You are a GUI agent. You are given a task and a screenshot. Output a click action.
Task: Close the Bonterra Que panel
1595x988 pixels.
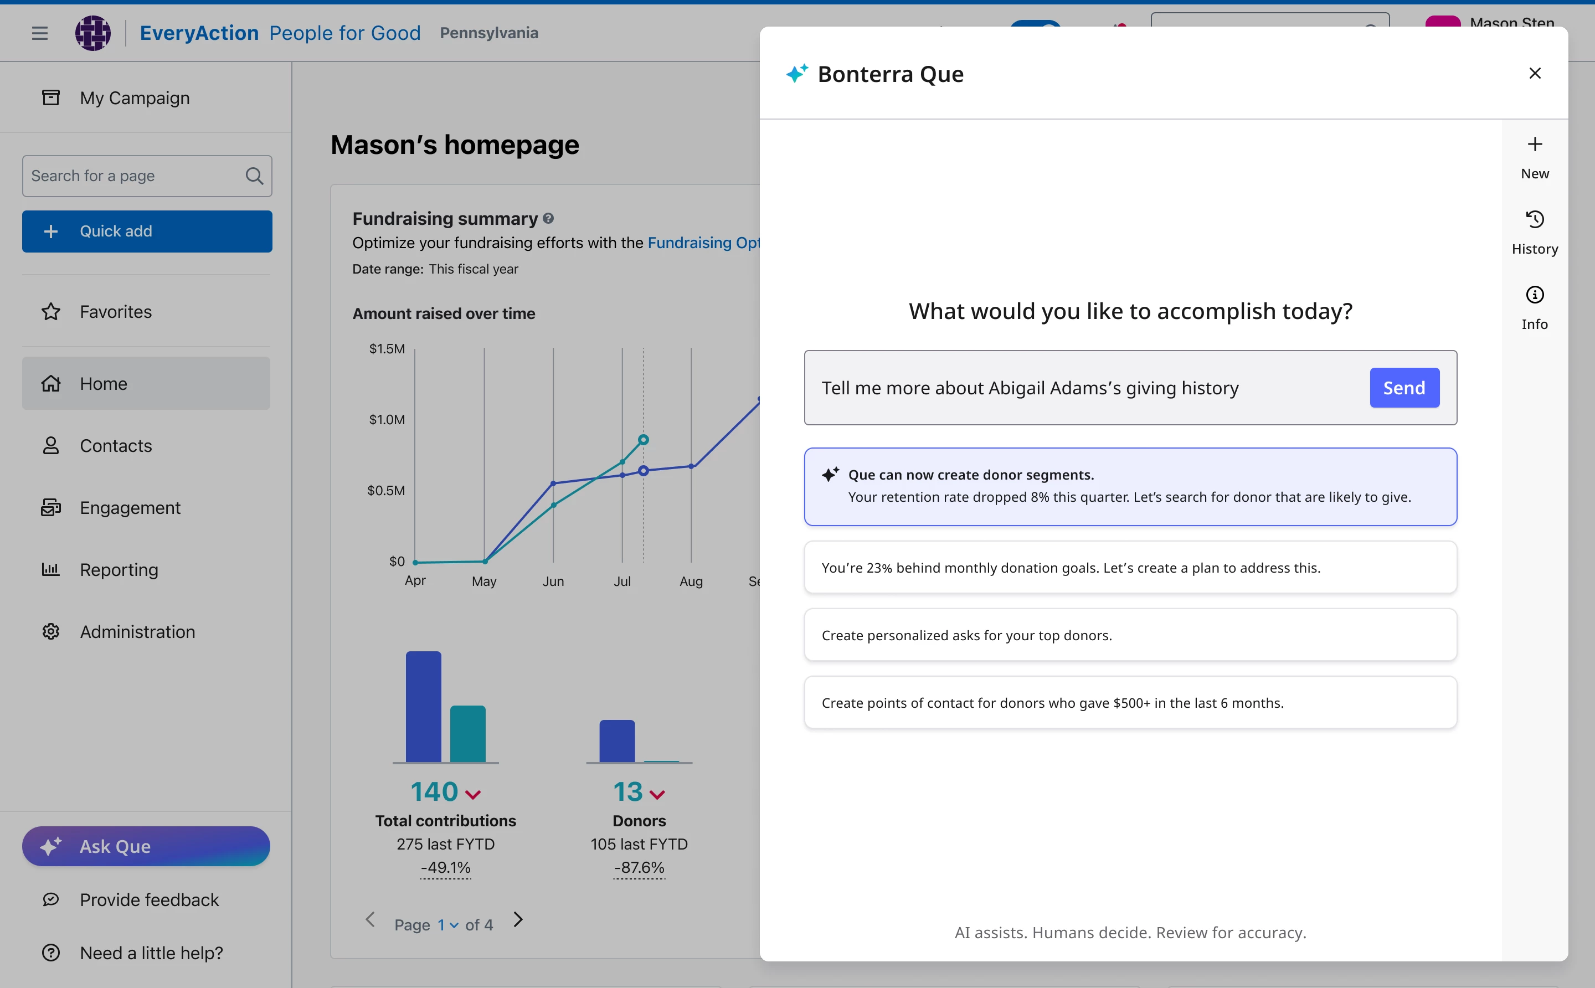tap(1535, 73)
